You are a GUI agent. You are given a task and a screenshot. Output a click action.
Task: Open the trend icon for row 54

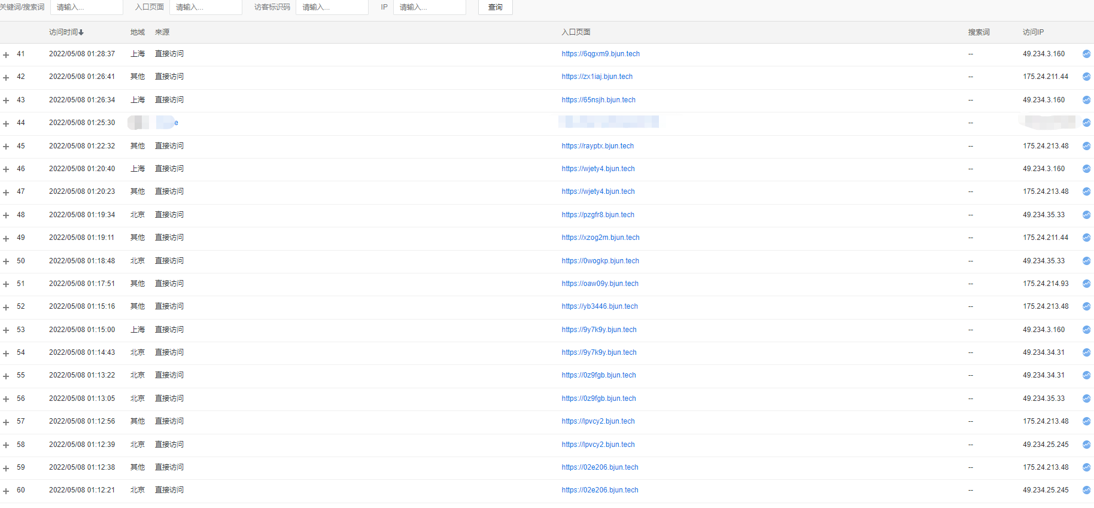pyautogui.click(x=1086, y=352)
